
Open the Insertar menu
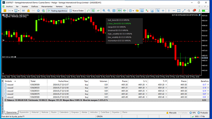(x=25, y=6)
